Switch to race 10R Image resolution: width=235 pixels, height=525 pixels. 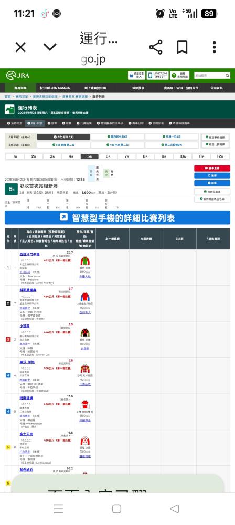point(182,156)
